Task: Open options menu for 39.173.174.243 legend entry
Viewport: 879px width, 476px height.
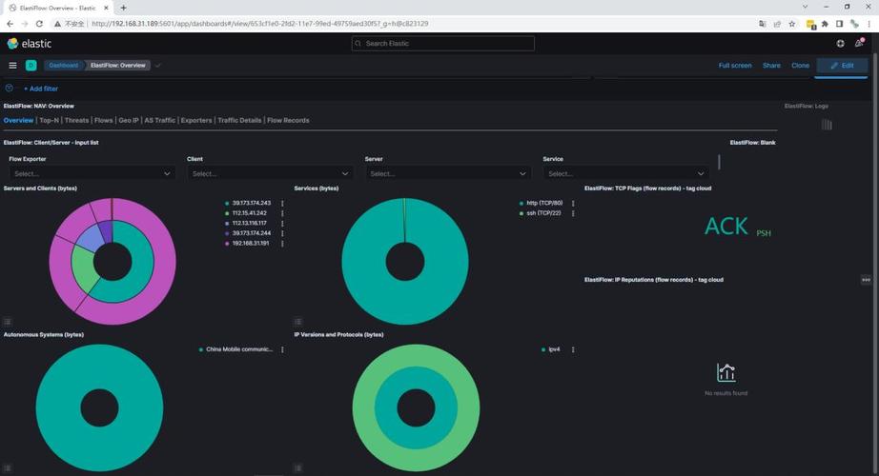Action: coord(282,203)
